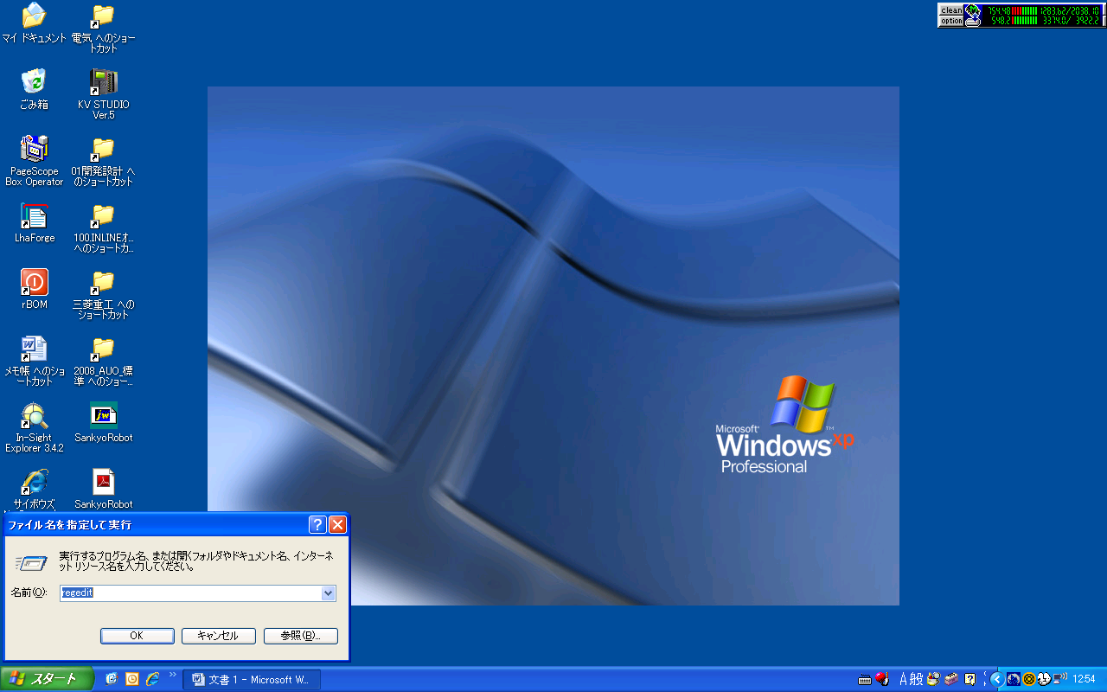
Task: Switch to 文書 1 - Microsoft Word taskbar item
Action: click(252, 680)
